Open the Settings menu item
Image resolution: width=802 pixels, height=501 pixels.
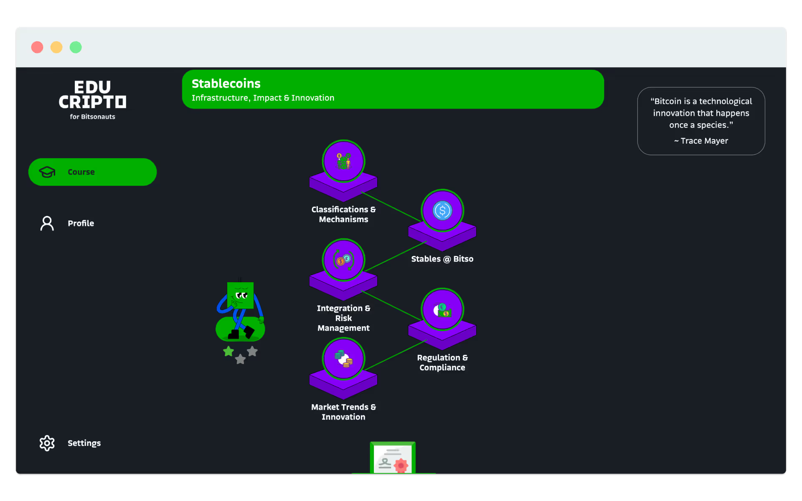click(x=92, y=443)
